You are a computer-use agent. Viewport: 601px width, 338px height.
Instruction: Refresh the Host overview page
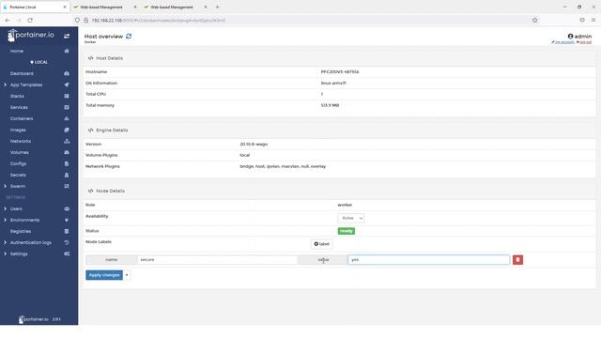[x=129, y=36]
